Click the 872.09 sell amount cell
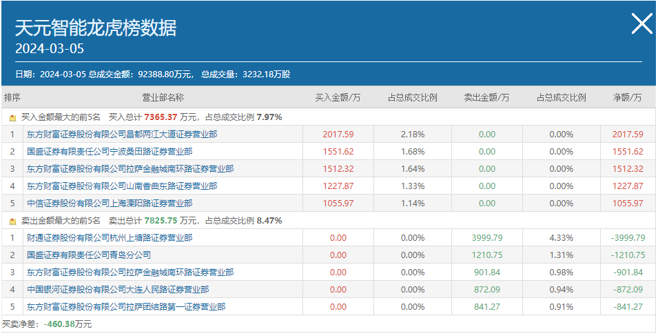The width and height of the screenshot is (658, 336). pyautogui.click(x=487, y=289)
